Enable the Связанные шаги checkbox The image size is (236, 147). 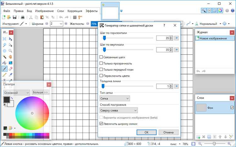tap(101, 57)
